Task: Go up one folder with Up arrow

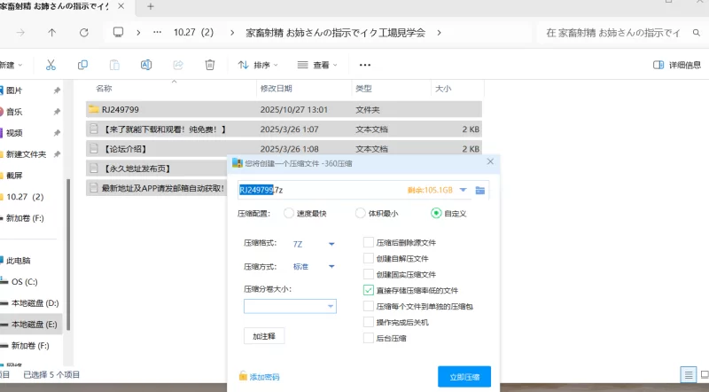Action: coord(51,32)
